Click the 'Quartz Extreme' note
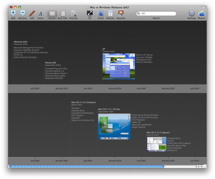Viewport: 215px width, 179px height. (174, 148)
